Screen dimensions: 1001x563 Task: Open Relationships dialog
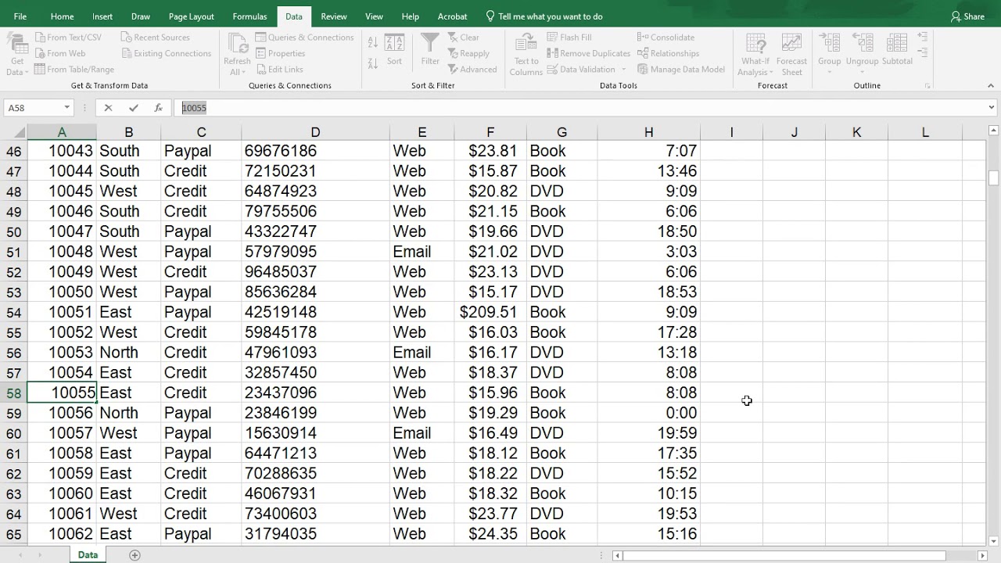click(668, 53)
